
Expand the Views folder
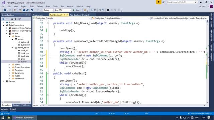(x=9, y=64)
